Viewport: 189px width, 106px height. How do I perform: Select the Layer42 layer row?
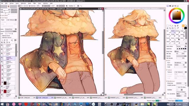tap(8, 95)
